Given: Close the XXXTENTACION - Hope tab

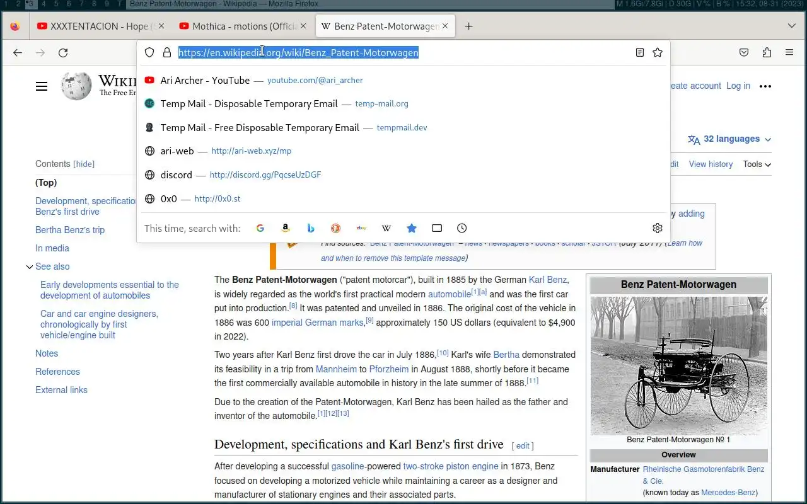Looking at the screenshot, I should click(161, 26).
